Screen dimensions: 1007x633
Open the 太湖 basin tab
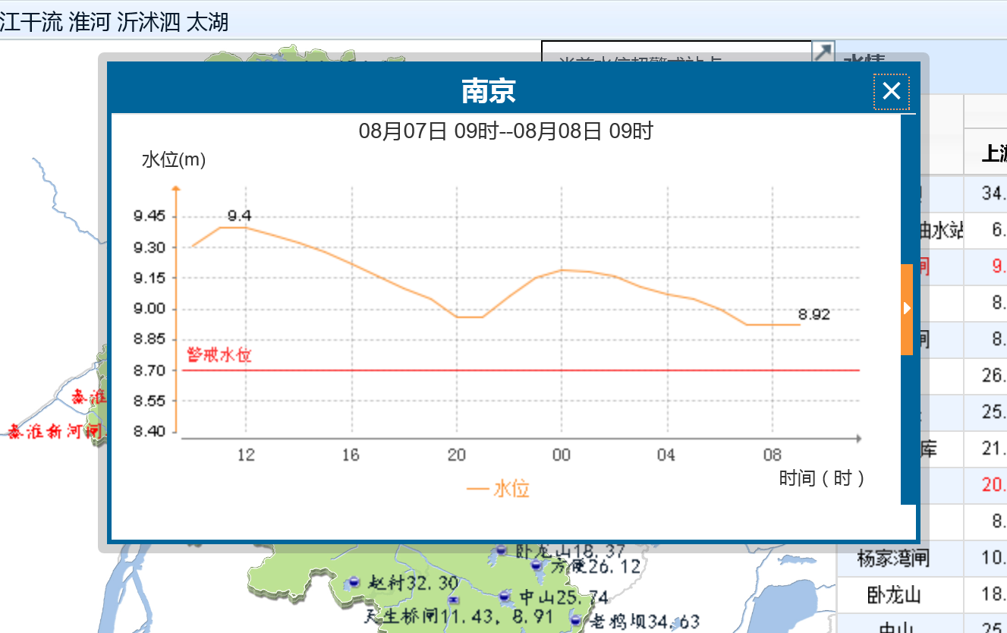click(x=207, y=22)
